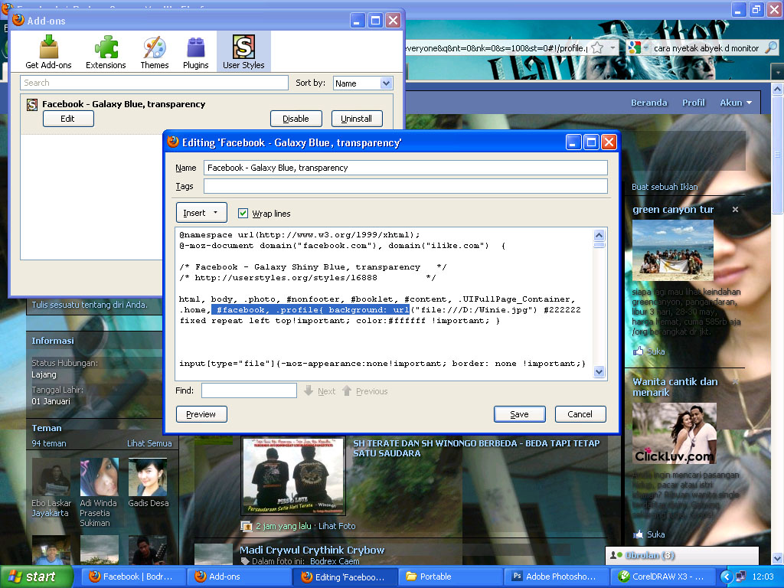Click the photo album icon next to Lihat Foto
The image size is (784, 588).
pyautogui.click(x=246, y=526)
